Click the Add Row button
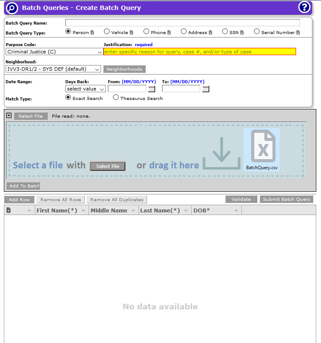321x343 pixels. tap(19, 200)
